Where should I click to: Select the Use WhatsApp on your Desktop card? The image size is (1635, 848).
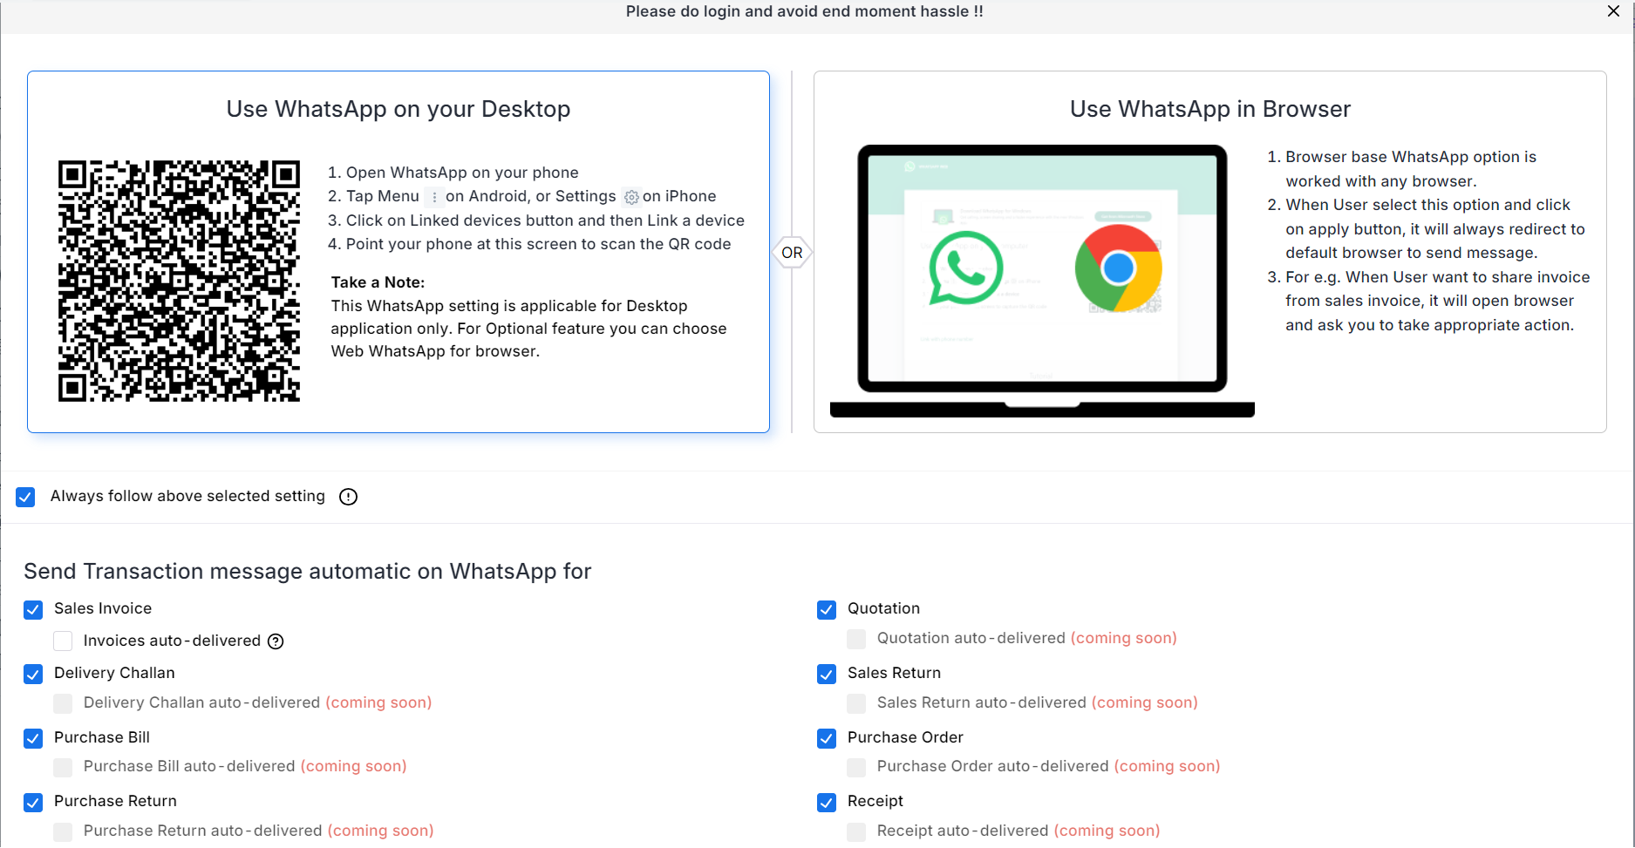pos(399,252)
